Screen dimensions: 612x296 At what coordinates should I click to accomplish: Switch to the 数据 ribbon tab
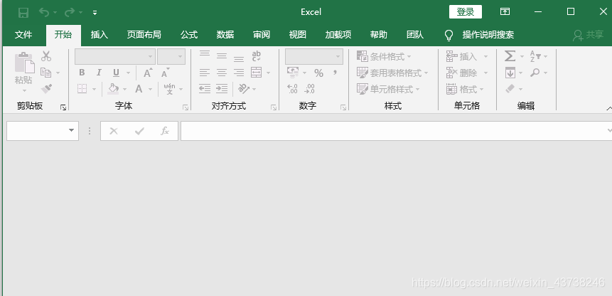(x=225, y=35)
